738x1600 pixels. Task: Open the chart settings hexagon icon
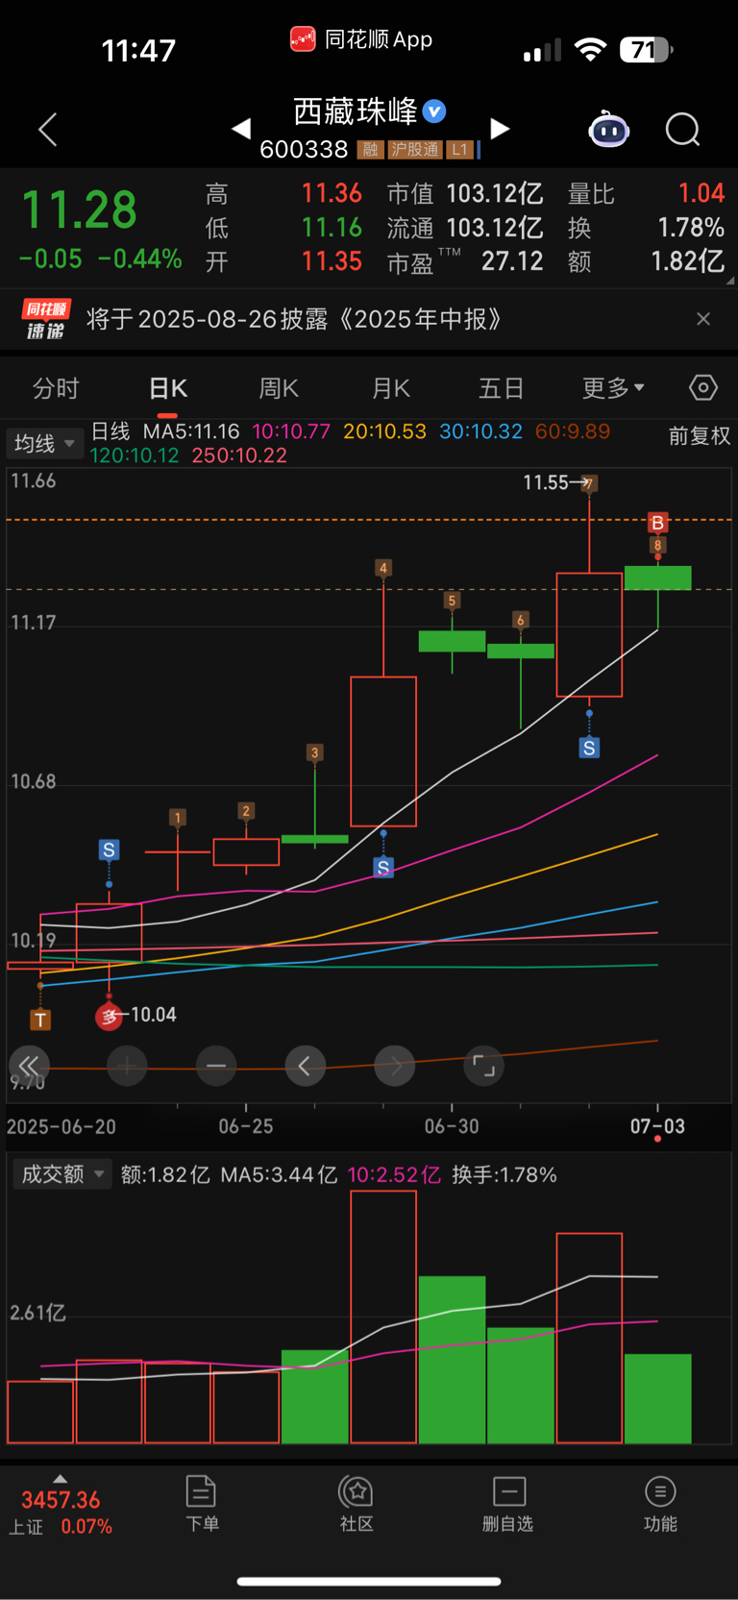703,387
